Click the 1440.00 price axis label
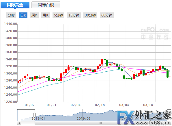Image resolution: width=172 pixels, height=126 pixels. [x=10, y=24]
